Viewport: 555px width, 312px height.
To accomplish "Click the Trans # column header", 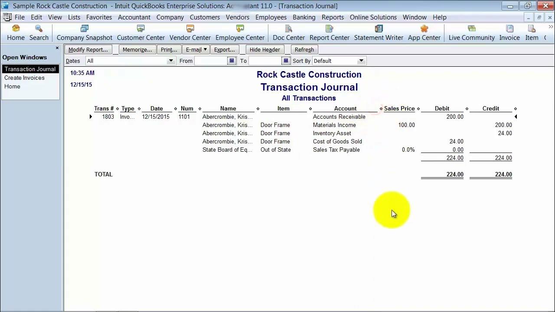I will (104, 108).
